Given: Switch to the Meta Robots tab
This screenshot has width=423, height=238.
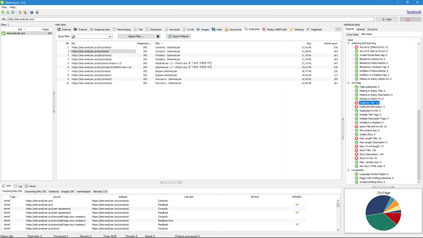Looking at the screenshot, I should pos(122,29).
